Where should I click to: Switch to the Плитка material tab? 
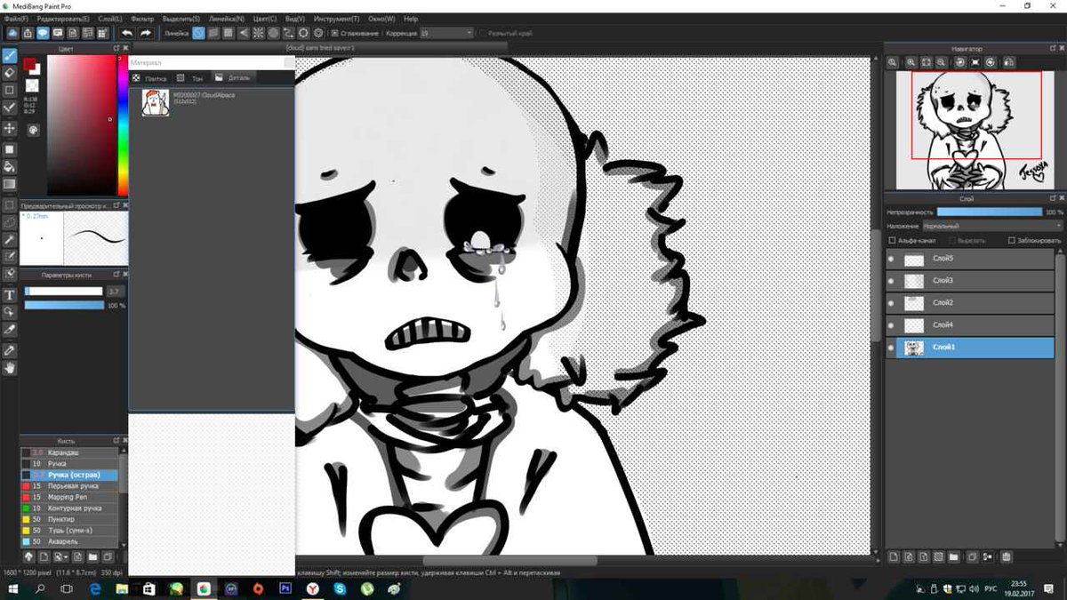click(150, 78)
